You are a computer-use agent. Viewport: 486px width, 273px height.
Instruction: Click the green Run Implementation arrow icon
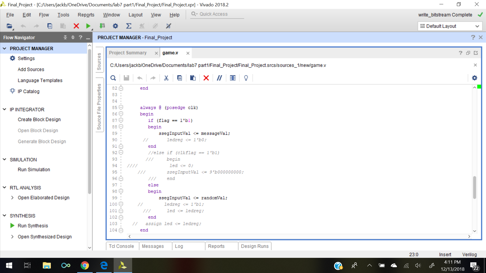coord(88,26)
